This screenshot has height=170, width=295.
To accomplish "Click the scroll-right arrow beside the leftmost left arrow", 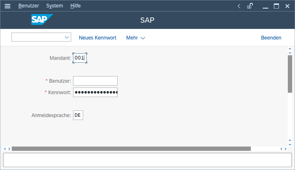I will [x=9, y=149].
